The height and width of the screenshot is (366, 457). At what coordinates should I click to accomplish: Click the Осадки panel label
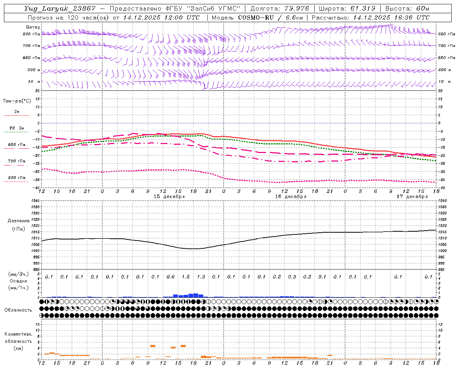[18, 281]
